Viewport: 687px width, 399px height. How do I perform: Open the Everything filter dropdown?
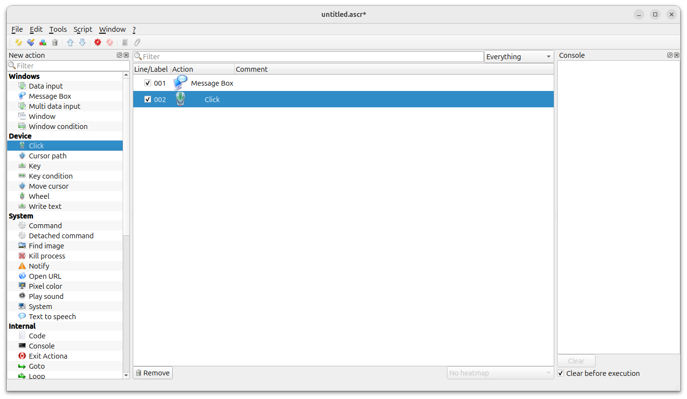click(x=519, y=57)
